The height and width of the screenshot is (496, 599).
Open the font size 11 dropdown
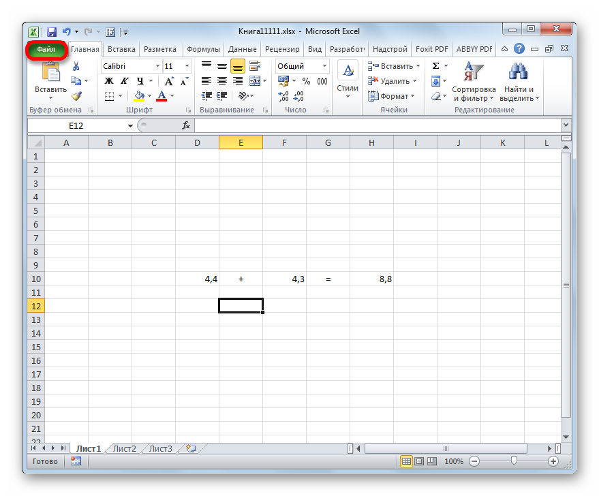click(187, 66)
